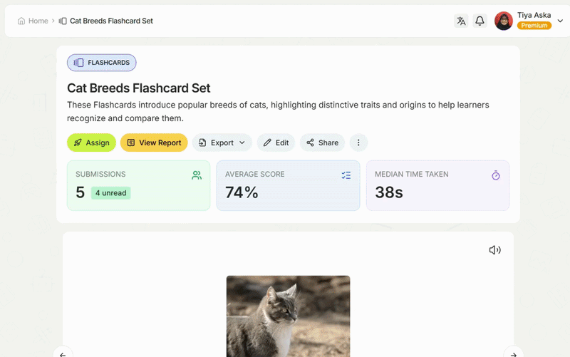Go to the previous flashcard
The height and width of the screenshot is (357, 570).
[x=63, y=352]
